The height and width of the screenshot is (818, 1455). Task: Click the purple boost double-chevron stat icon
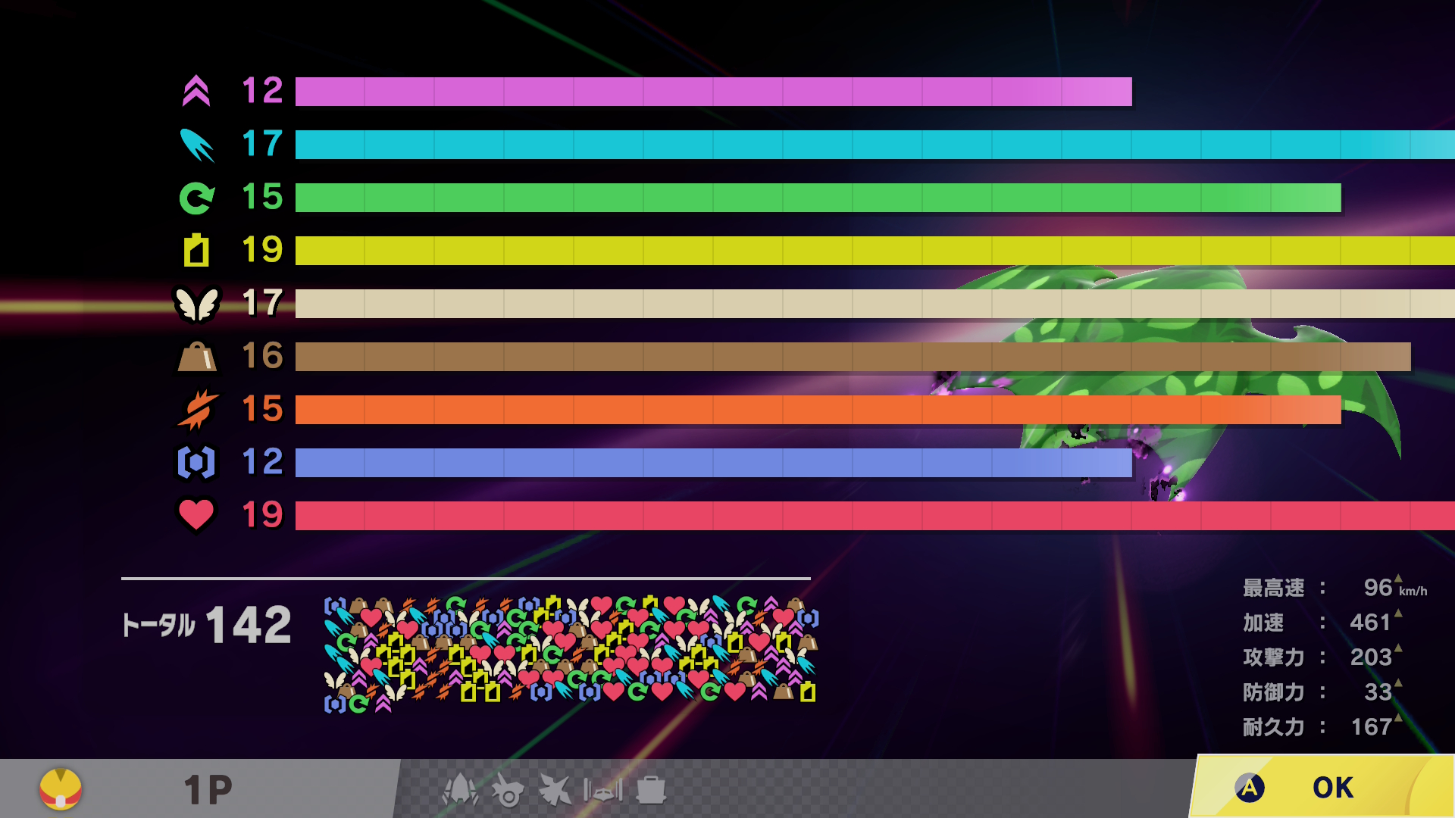tap(196, 92)
